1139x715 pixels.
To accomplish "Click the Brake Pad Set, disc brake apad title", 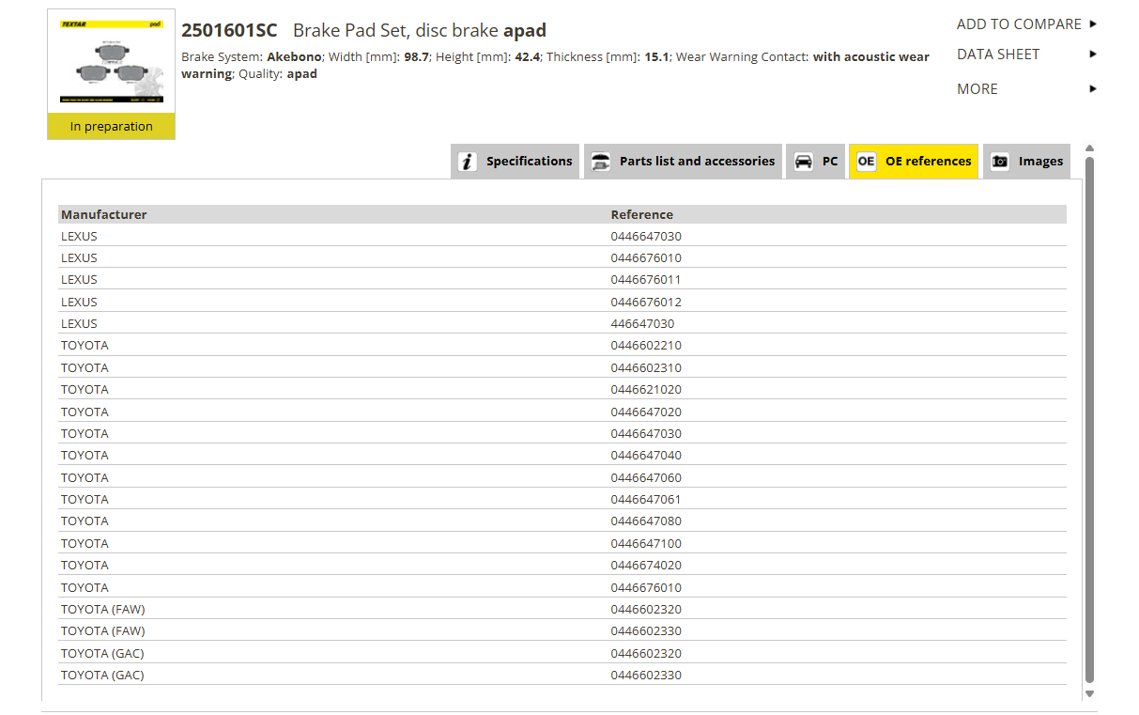I will [420, 30].
